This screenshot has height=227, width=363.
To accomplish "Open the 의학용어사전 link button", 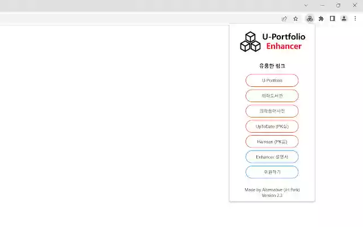I will coord(272,111).
